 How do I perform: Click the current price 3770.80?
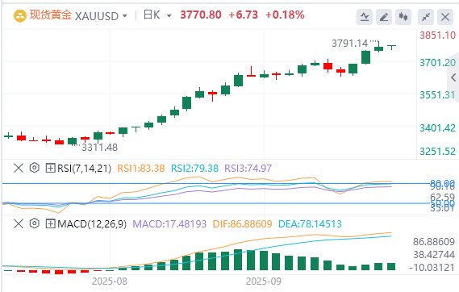(x=201, y=15)
